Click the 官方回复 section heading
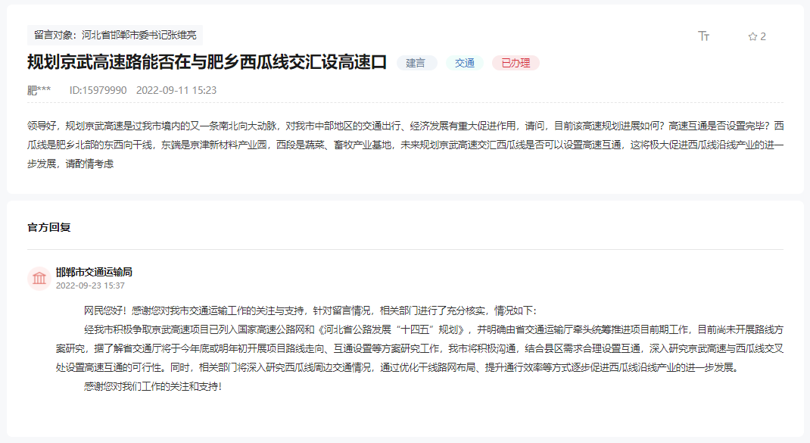810x443 pixels. click(49, 227)
